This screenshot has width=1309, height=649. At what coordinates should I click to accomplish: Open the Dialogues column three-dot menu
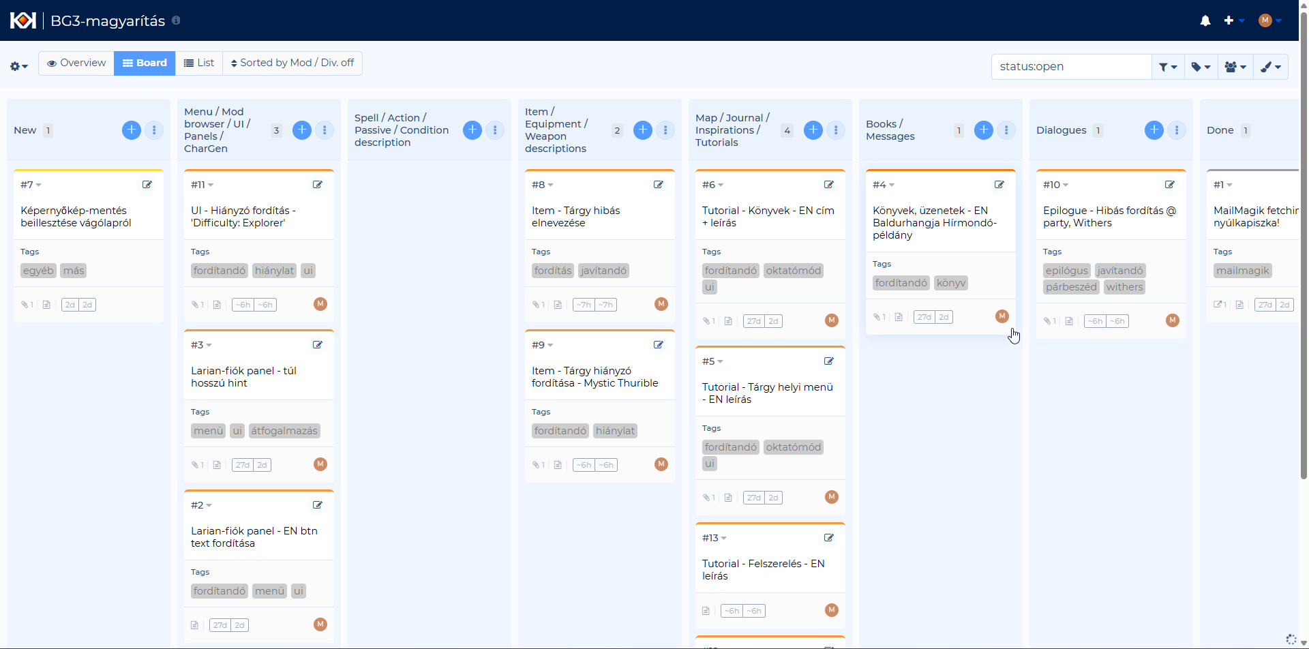tap(1177, 130)
